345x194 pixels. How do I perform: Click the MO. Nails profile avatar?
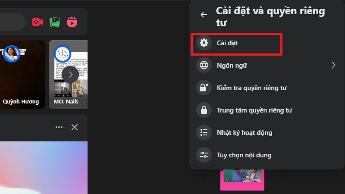[63, 54]
